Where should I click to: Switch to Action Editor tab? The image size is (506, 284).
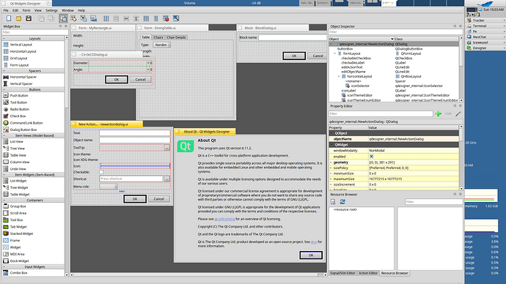click(x=368, y=273)
